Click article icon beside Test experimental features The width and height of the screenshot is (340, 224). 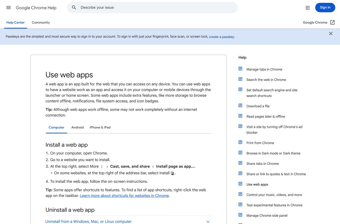coord(240,204)
